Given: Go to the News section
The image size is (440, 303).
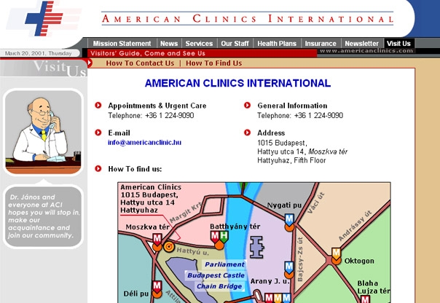Looking at the screenshot, I should (x=169, y=44).
